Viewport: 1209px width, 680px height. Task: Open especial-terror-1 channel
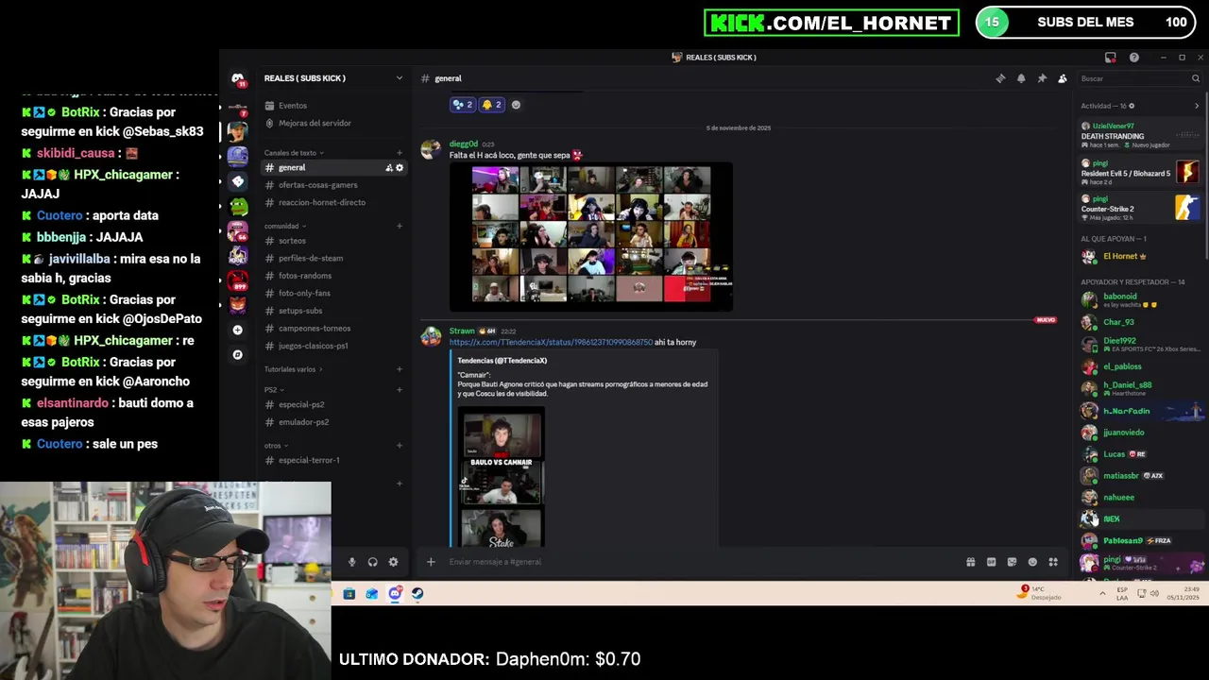[333, 460]
